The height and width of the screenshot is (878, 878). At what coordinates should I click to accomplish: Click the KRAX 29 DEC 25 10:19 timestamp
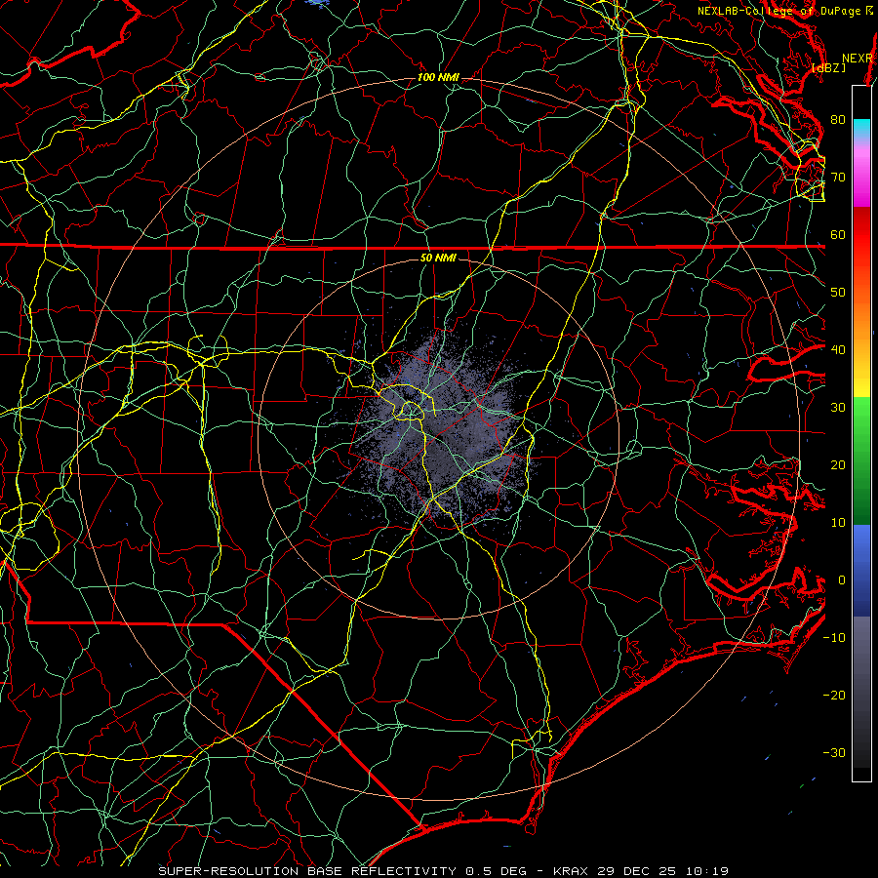[x=641, y=871]
